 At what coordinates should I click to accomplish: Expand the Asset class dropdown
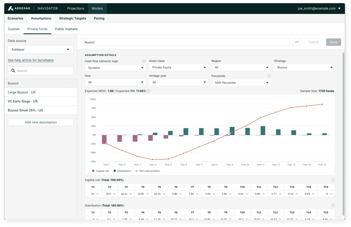click(x=178, y=67)
